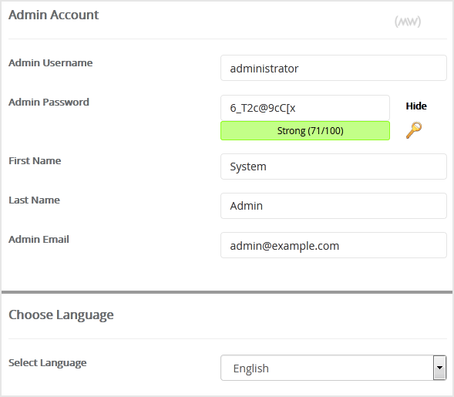Click the Choose Language section heading
454x397 pixels.
[61, 315]
